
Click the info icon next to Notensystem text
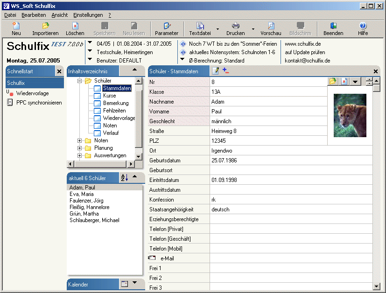point(183,52)
